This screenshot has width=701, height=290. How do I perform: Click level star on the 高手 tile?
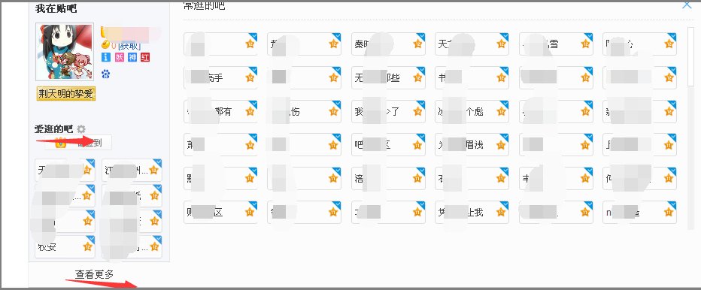[250, 77]
